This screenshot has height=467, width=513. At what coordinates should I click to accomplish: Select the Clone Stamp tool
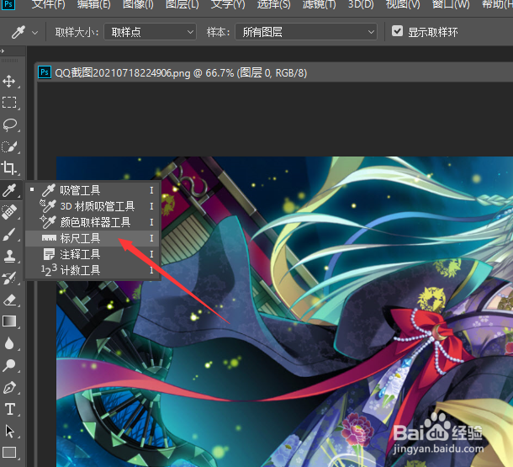(x=9, y=256)
